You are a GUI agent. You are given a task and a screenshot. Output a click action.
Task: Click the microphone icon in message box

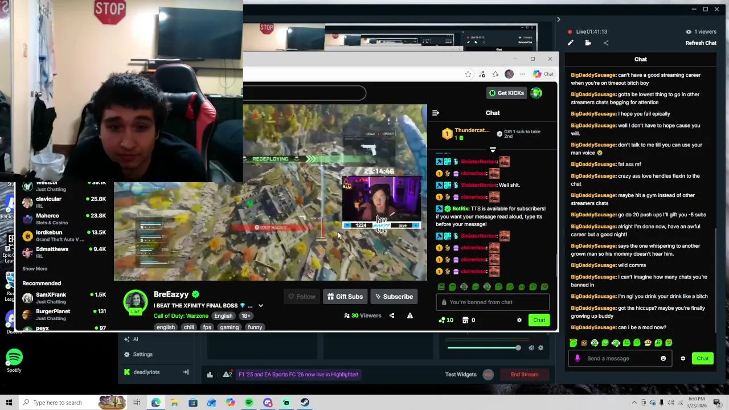pyautogui.click(x=577, y=358)
